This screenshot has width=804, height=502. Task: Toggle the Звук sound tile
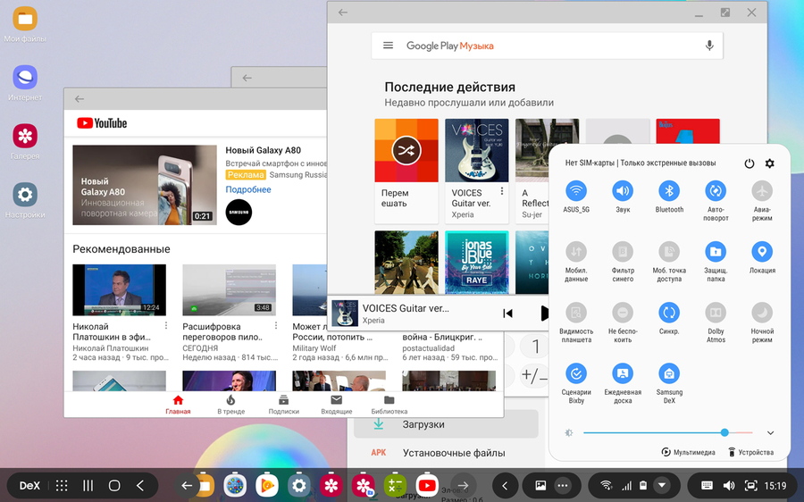click(x=623, y=191)
